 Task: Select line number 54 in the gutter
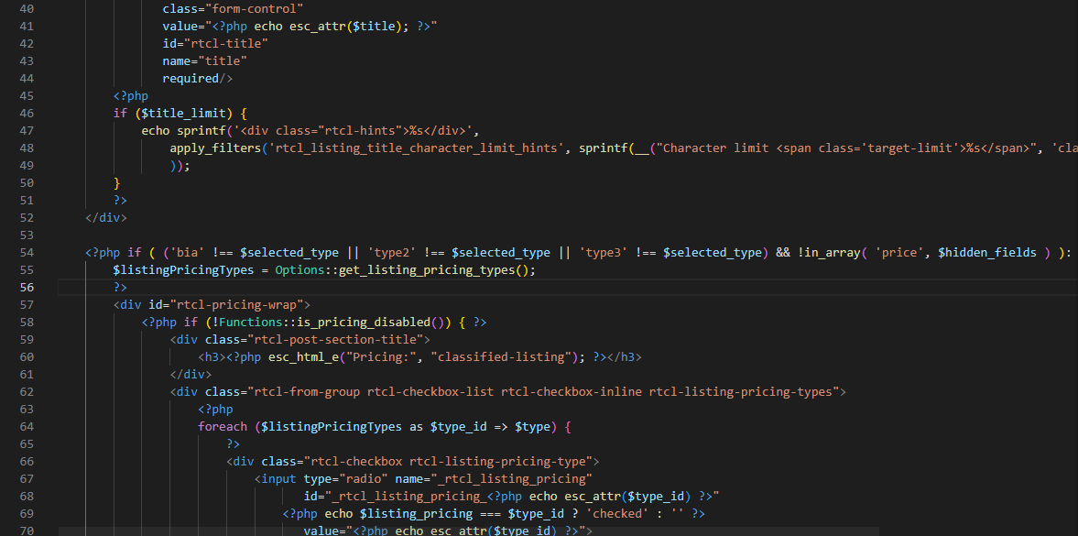coord(27,253)
